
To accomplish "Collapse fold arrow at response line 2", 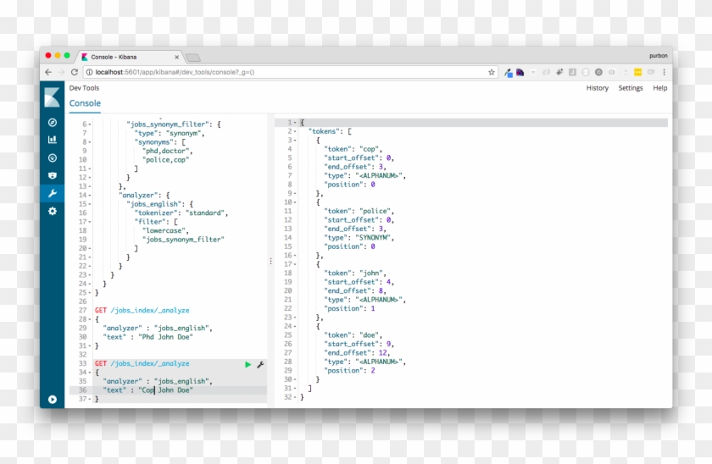I will 295,131.
